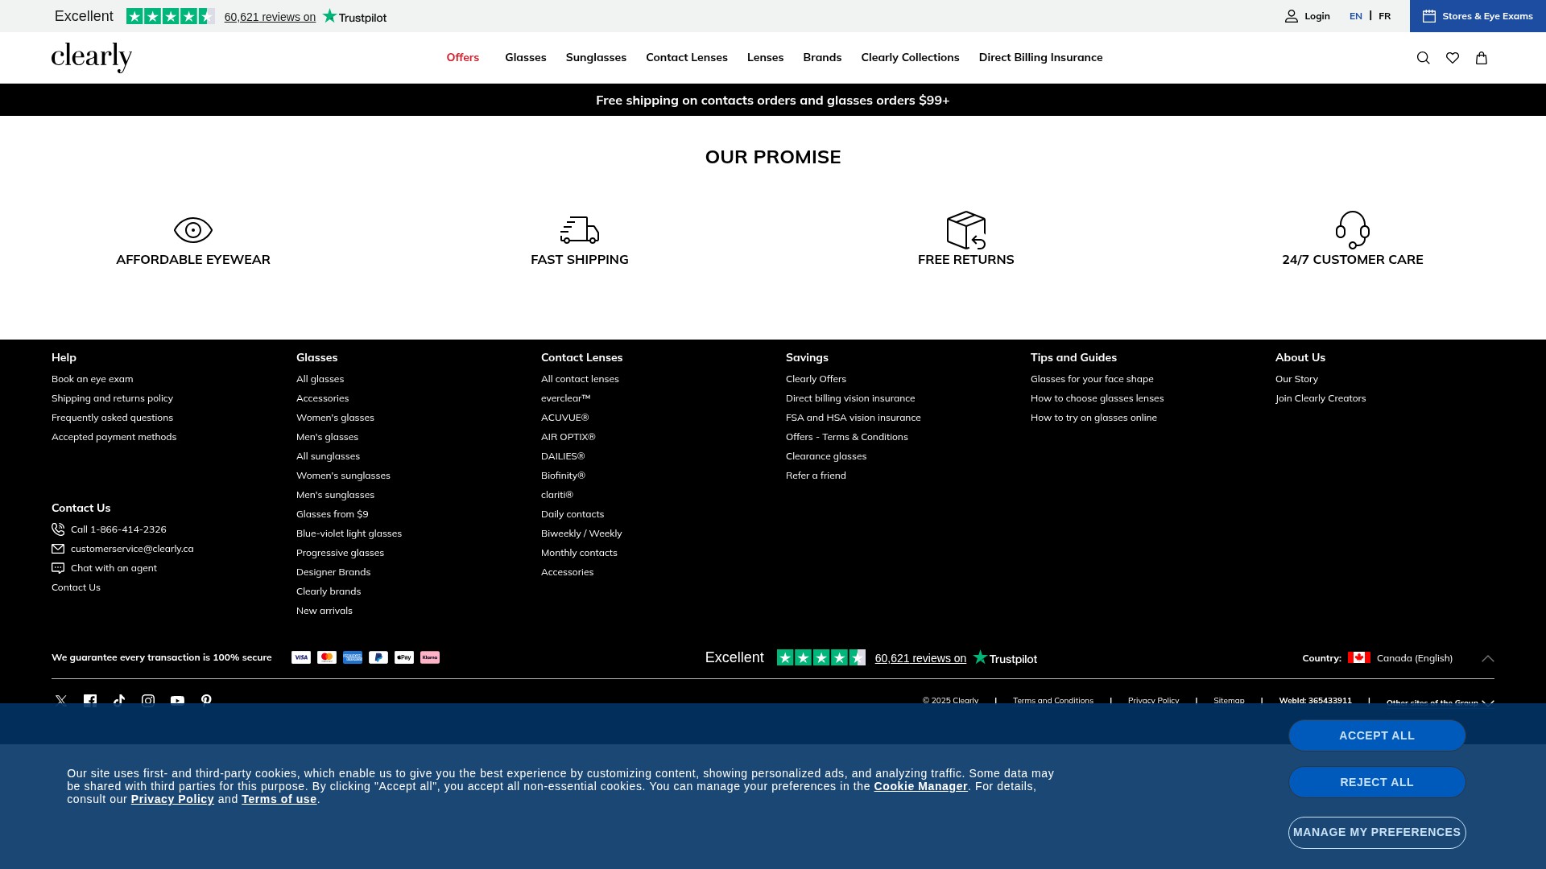Open Terms of use link in cookie banner

pyautogui.click(x=279, y=799)
